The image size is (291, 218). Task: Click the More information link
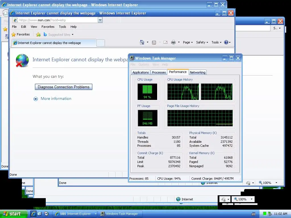point(56,98)
